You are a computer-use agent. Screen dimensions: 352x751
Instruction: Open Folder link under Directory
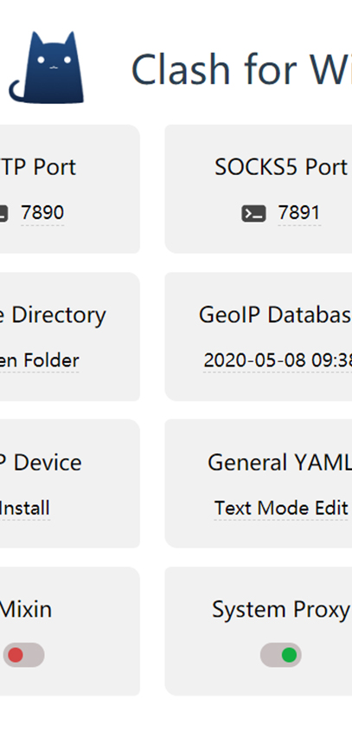(39, 360)
